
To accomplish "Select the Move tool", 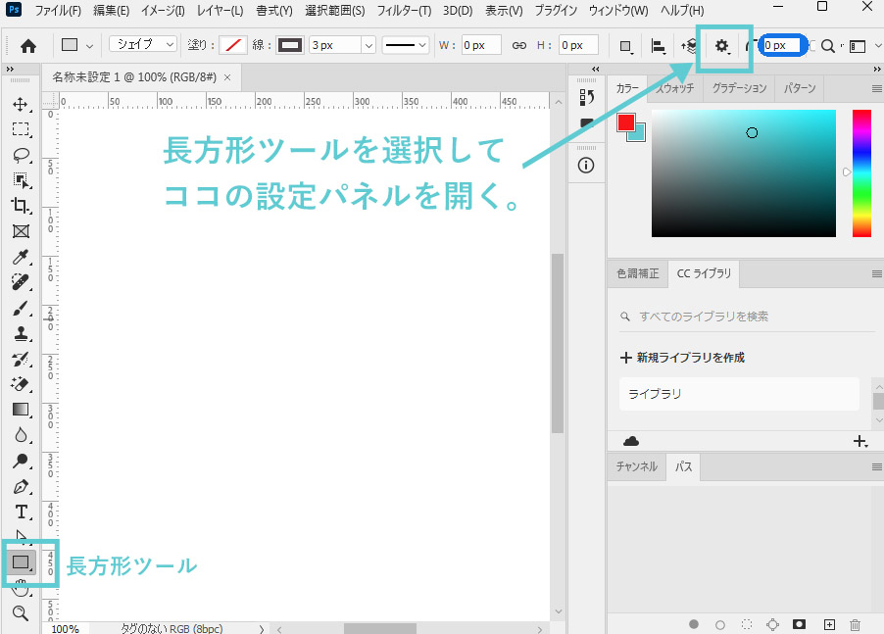I will coord(20,104).
